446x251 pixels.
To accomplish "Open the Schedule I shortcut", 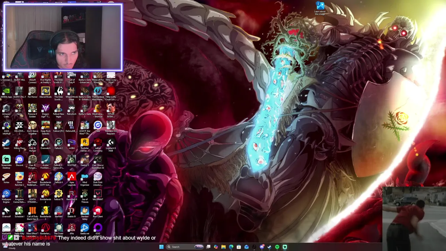I will [x=19, y=213].
